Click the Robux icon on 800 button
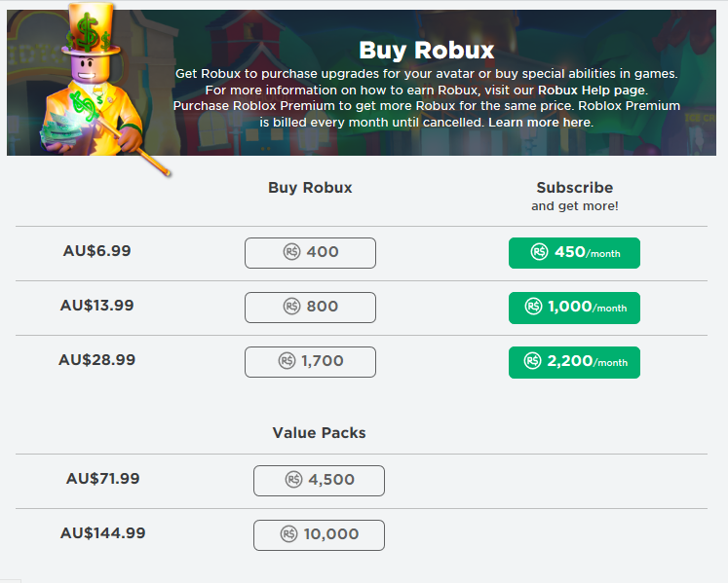This screenshot has width=728, height=583. point(291,307)
